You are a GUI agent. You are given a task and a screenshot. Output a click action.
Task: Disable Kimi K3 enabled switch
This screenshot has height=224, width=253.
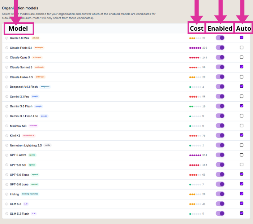pyautogui.click(x=220, y=135)
